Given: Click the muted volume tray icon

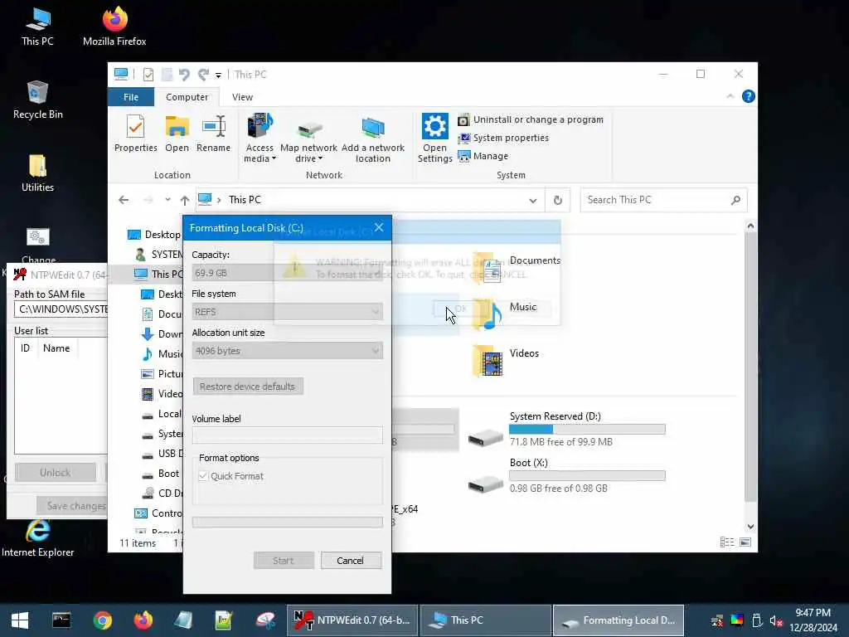Looking at the screenshot, I should [776, 620].
